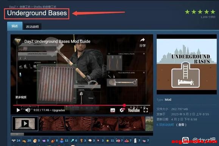Open the 6 项改动说明 change notes link
Image resolution: width=219 pixels, height=146 pixels.
(165, 125)
